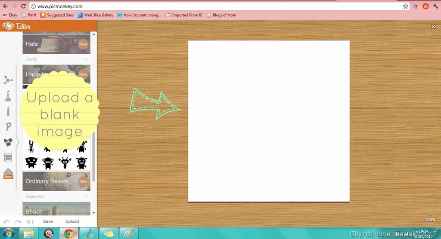This screenshot has width=441, height=239.
Task: Bookmark this page with the star
Action: tap(405, 6)
